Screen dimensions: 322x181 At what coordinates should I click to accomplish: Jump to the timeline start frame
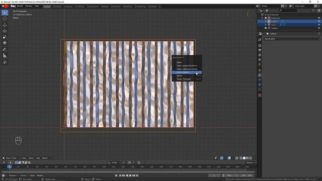coord(120,175)
